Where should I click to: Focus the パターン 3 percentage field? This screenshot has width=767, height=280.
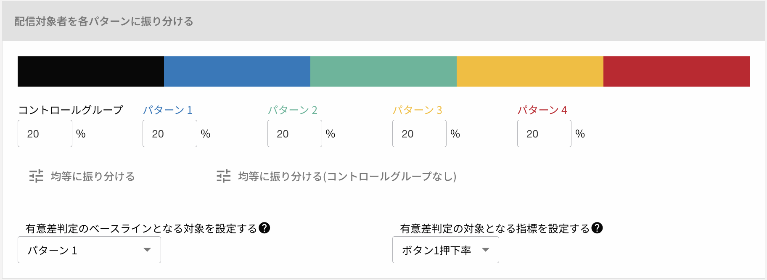(419, 134)
